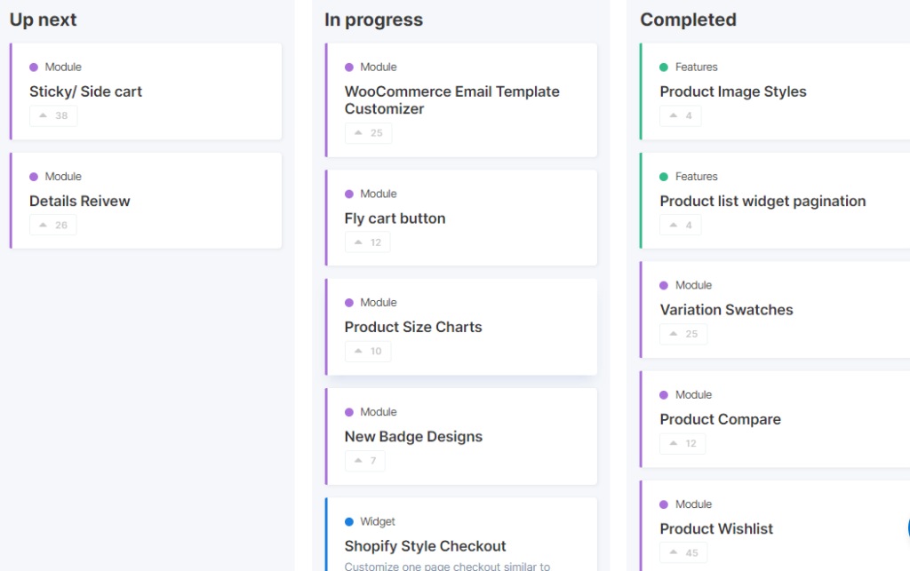Upvote Product Image Styles feature
The width and height of the screenshot is (910, 571).
[x=680, y=116]
